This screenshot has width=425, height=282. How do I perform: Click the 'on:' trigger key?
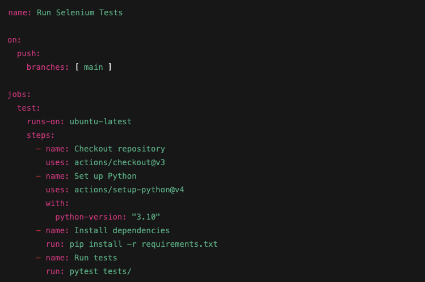pyautogui.click(x=14, y=40)
